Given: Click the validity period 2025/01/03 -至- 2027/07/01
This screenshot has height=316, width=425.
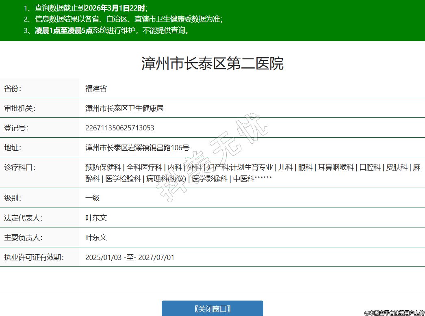Looking at the screenshot, I should (x=130, y=257).
